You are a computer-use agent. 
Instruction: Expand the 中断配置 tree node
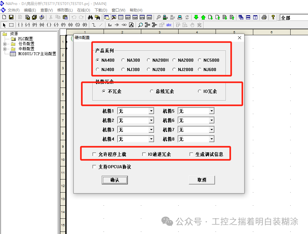[5, 49]
